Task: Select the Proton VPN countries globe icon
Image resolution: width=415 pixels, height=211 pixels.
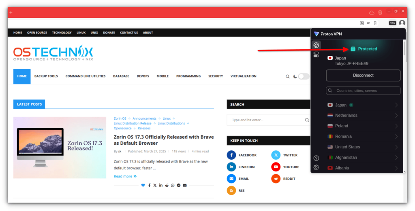Action: pyautogui.click(x=316, y=45)
